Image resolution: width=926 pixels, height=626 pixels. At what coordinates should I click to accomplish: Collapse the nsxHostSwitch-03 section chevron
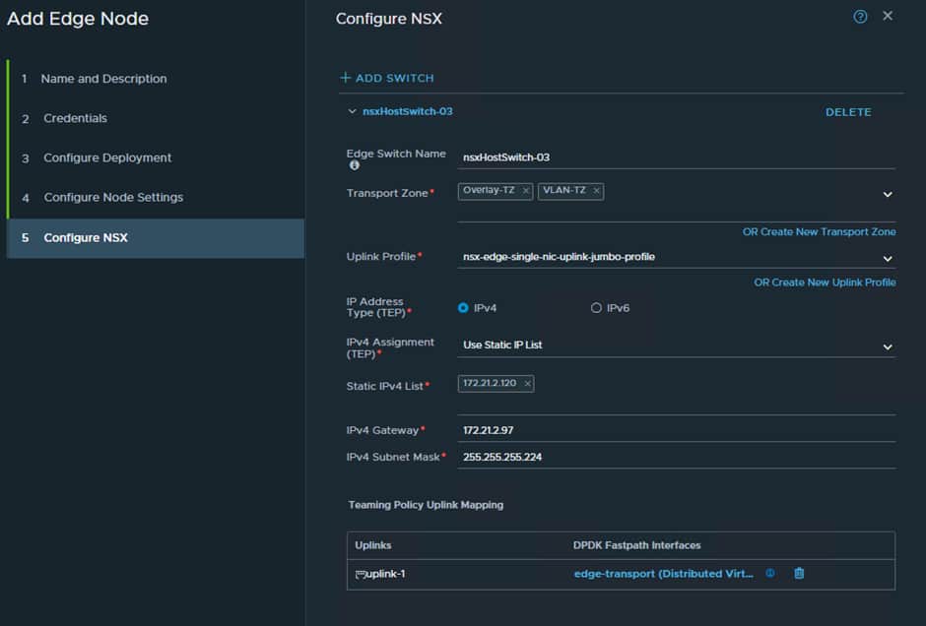click(352, 111)
